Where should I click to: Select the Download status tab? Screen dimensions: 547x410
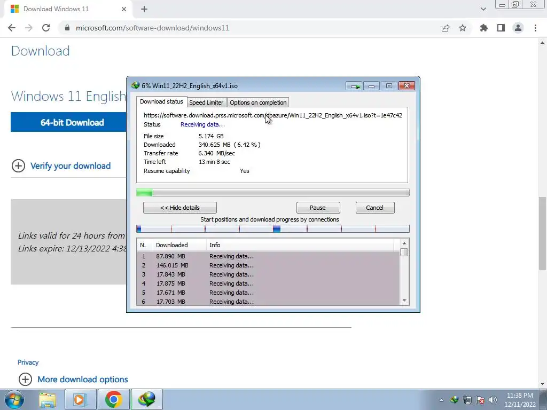click(x=161, y=101)
